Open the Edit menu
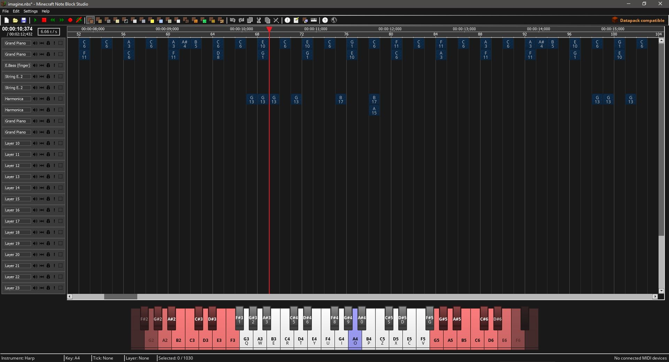The image size is (669, 362). [16, 11]
